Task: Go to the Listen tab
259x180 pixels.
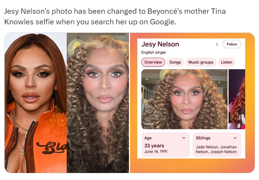Action: [x=226, y=62]
